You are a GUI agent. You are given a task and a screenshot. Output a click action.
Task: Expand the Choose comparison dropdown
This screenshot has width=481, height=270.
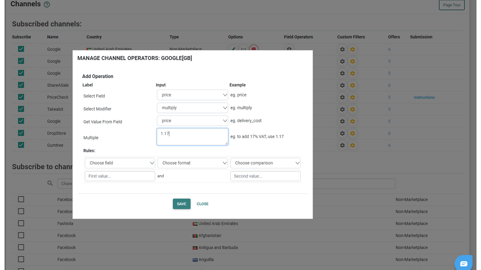[265, 163]
